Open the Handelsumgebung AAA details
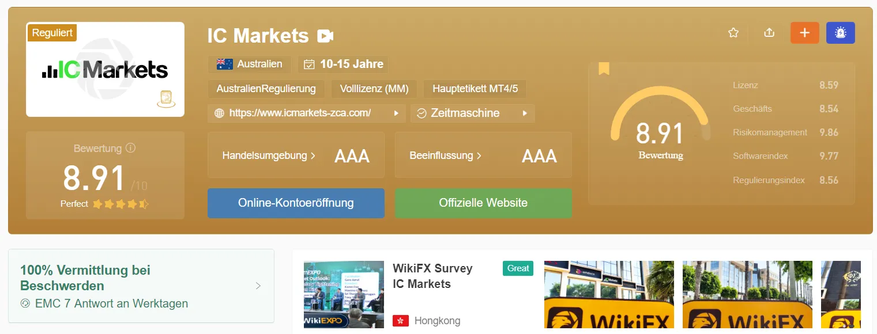Image resolution: width=877 pixels, height=334 pixels. click(x=296, y=155)
